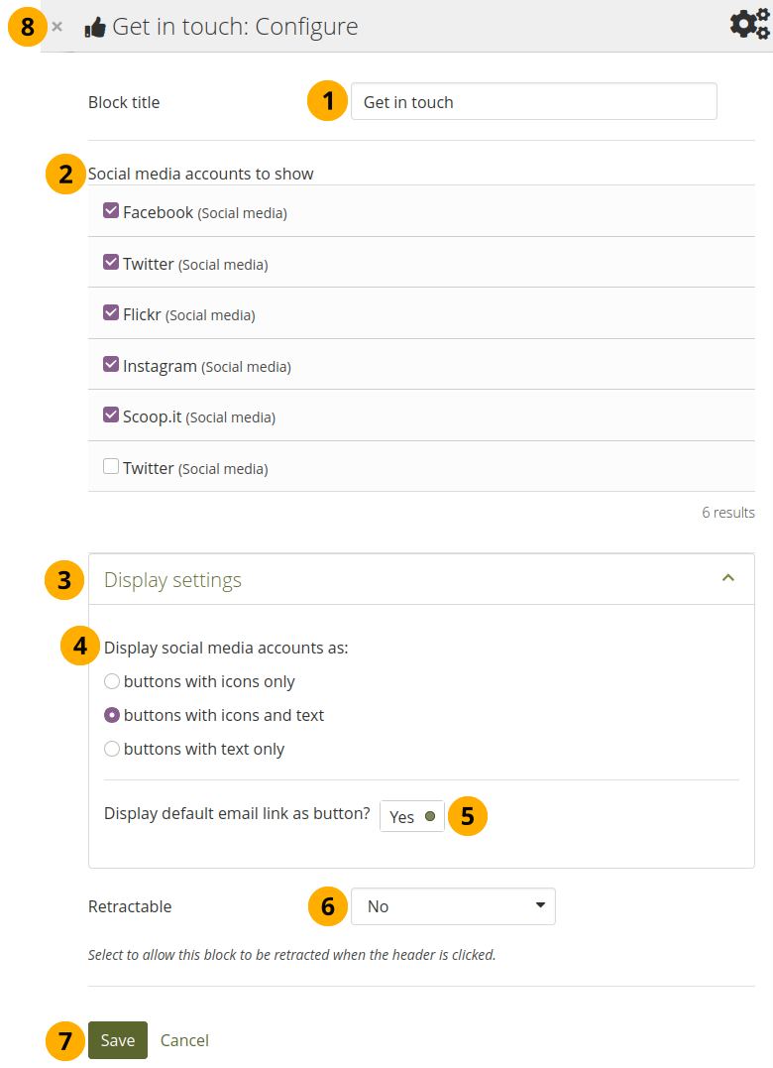Uncheck the first Twitter account checkbox
This screenshot has height=1068, width=773.
pos(111,263)
